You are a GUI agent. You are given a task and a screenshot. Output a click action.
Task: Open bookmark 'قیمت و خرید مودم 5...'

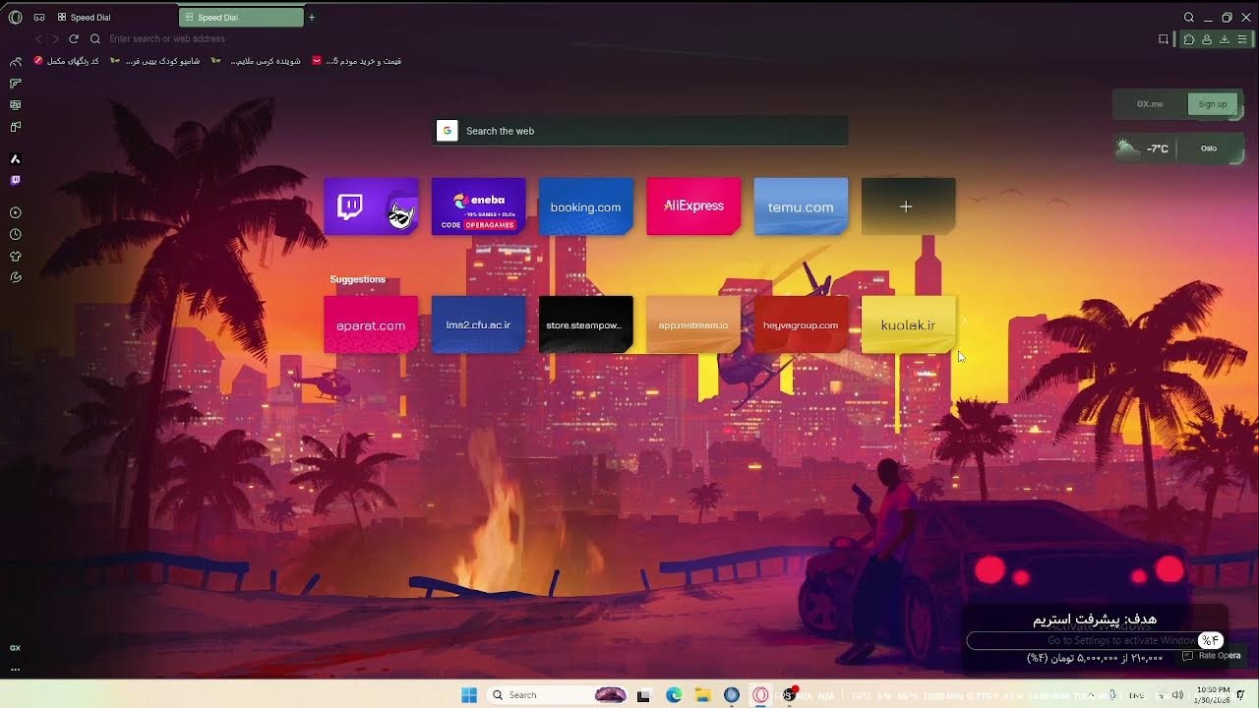pos(356,61)
